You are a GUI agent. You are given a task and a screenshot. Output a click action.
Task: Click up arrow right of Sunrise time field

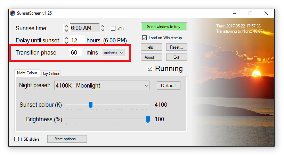103,26
